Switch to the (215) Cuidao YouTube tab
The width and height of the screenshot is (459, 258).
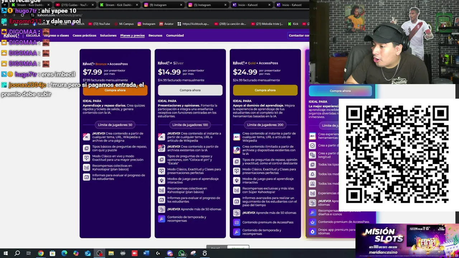pos(75,5)
